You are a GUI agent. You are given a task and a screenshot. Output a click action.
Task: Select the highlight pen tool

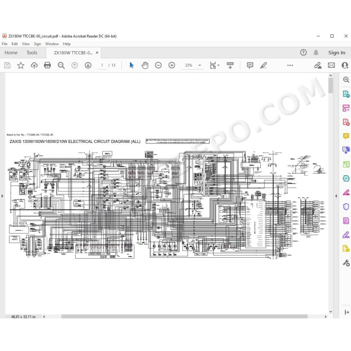coord(264,65)
